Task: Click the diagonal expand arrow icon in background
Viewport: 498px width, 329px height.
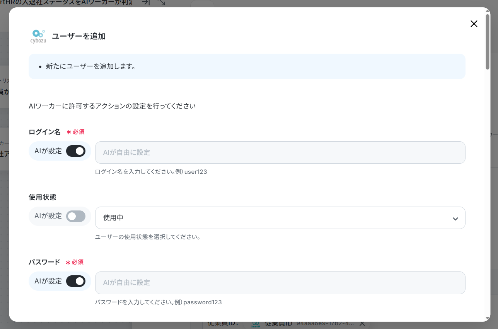Action: pos(162,2)
